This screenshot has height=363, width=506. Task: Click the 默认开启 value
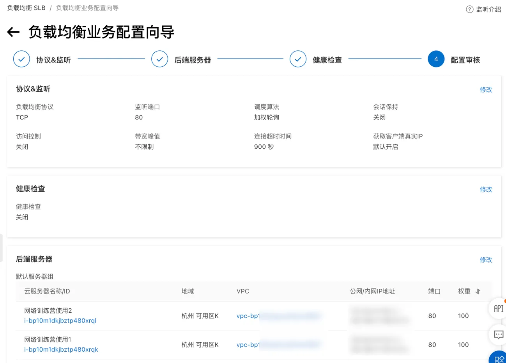[x=386, y=147]
